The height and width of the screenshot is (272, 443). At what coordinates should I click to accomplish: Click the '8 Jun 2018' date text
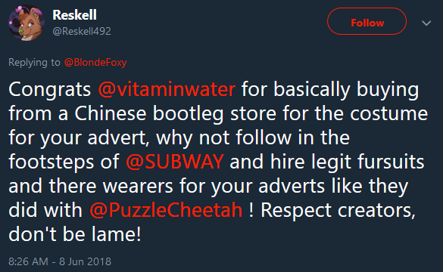click(x=85, y=261)
